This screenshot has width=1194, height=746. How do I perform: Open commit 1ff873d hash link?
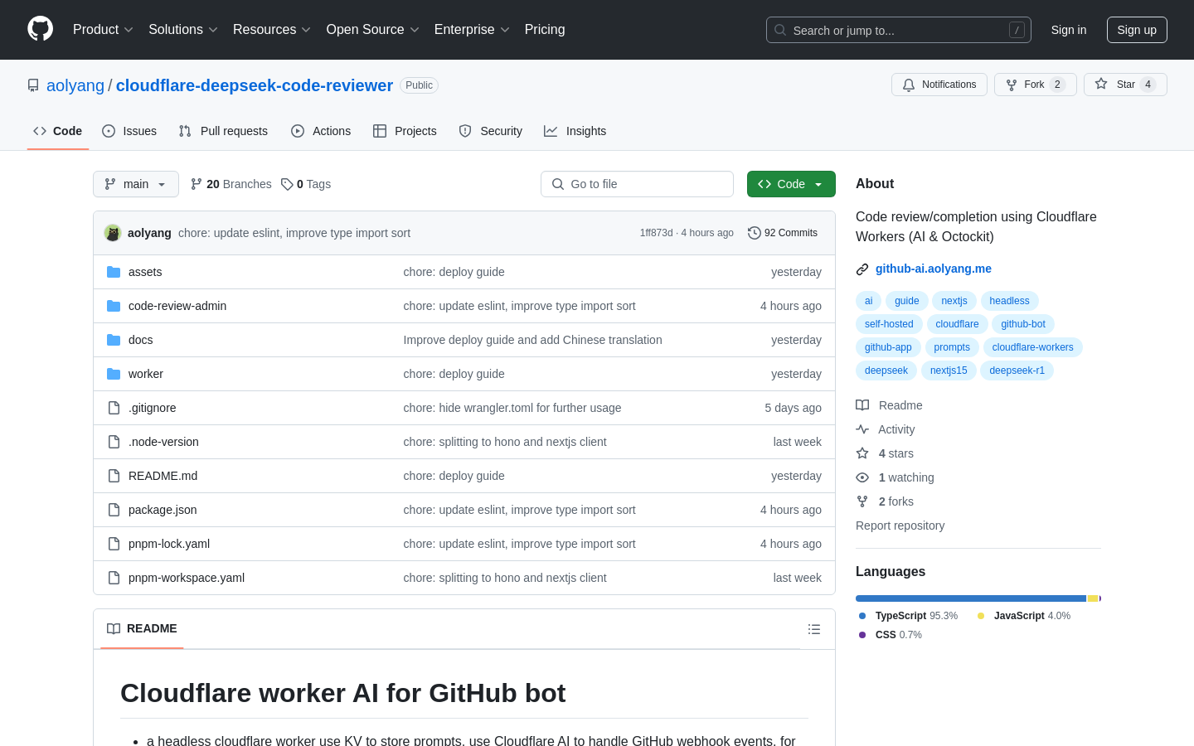tap(656, 233)
